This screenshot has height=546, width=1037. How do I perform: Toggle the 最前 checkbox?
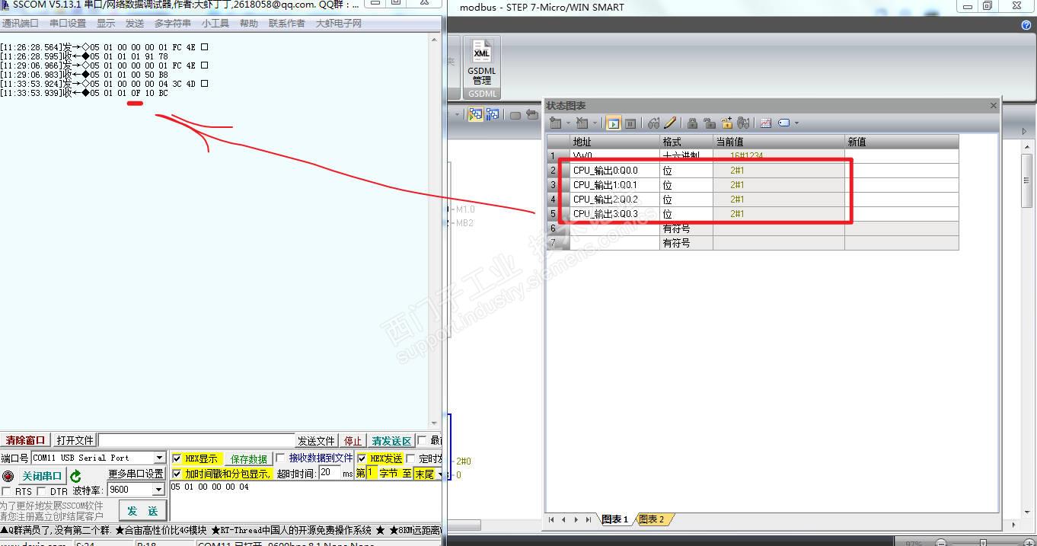coord(422,440)
